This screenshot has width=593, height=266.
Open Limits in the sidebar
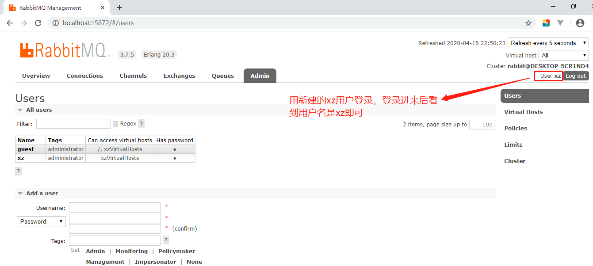tap(513, 144)
